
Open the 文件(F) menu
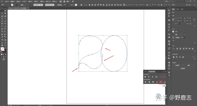click(x=7, y=2)
